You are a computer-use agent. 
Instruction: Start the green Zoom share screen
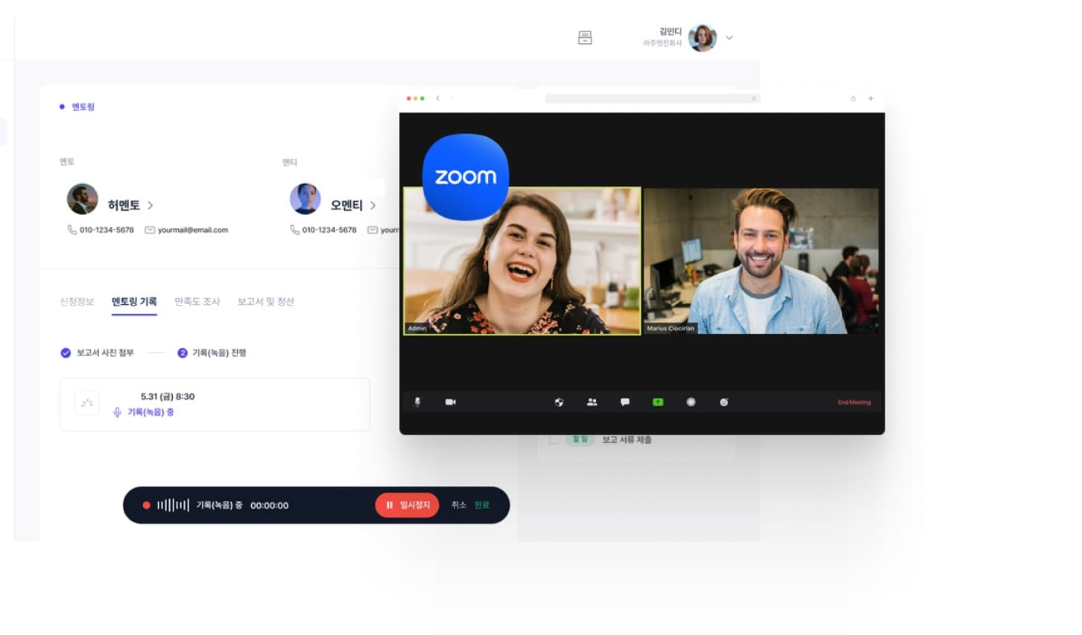pos(658,402)
